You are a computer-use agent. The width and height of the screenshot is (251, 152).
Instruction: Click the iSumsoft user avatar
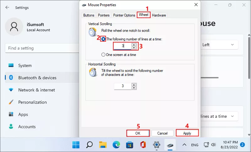[14, 27]
